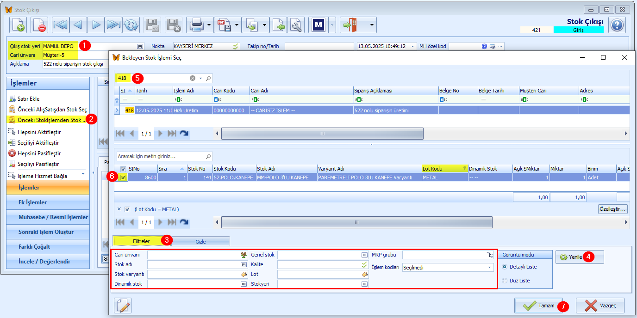Go to last record in main toolbar
Viewport: 637px width, 318px height.
coord(113,25)
